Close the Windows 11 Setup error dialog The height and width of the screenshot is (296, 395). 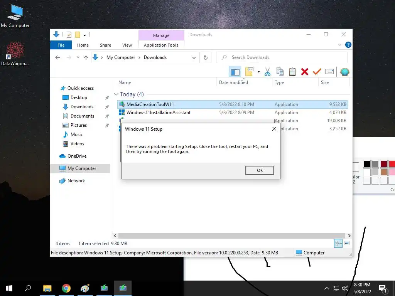pos(274,129)
